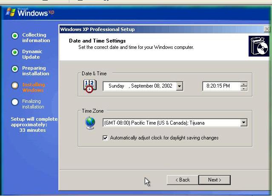
Task: Click the 'Windows XP Professional Setup' title bar text
Action: click(x=97, y=29)
